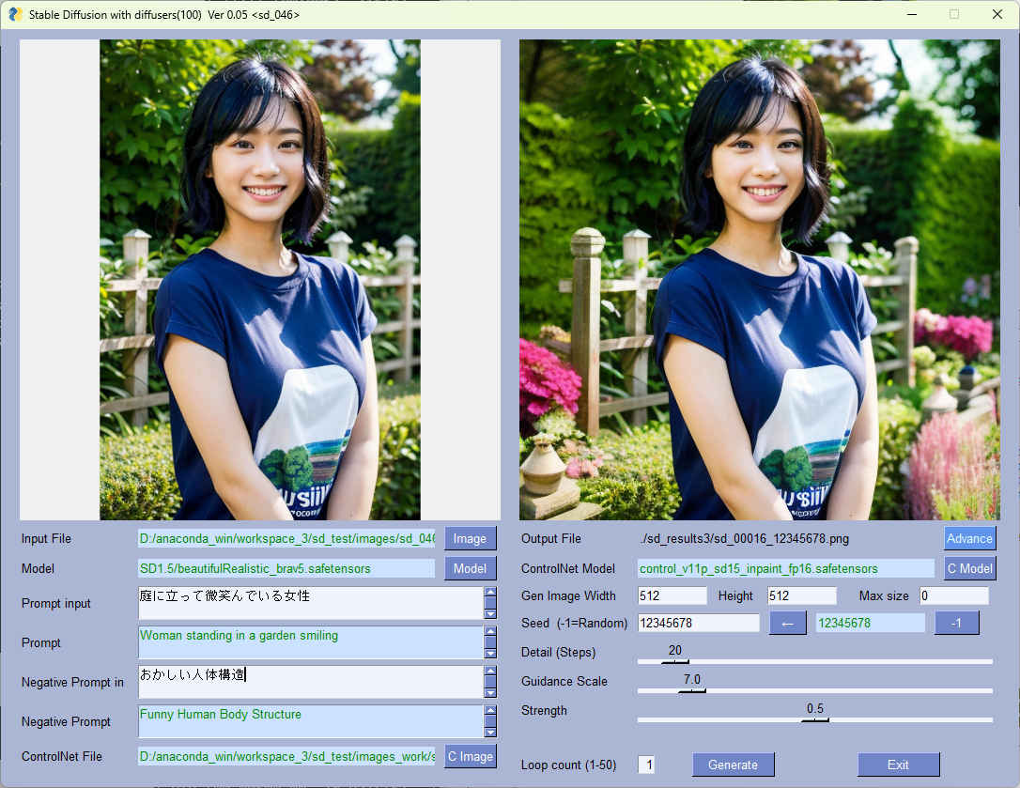Image resolution: width=1020 pixels, height=788 pixels.
Task: Open the Model selection button
Action: (x=470, y=568)
